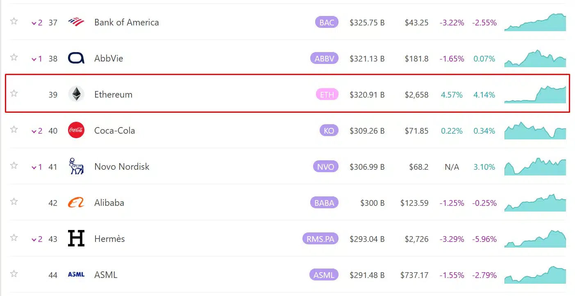Screen dimensions: 575x296
Task: Open the Alibaba company name link
Action: point(109,203)
